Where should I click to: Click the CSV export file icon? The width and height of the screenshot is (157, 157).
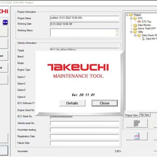137,136
